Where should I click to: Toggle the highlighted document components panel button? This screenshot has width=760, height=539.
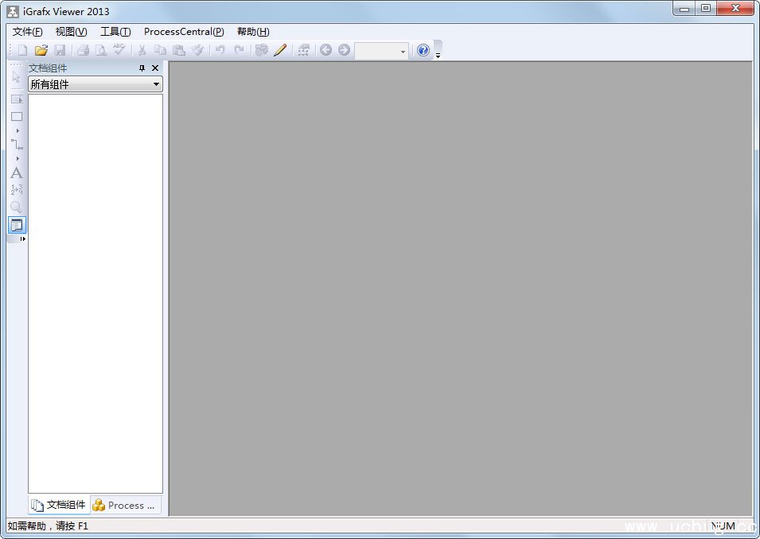[17, 225]
